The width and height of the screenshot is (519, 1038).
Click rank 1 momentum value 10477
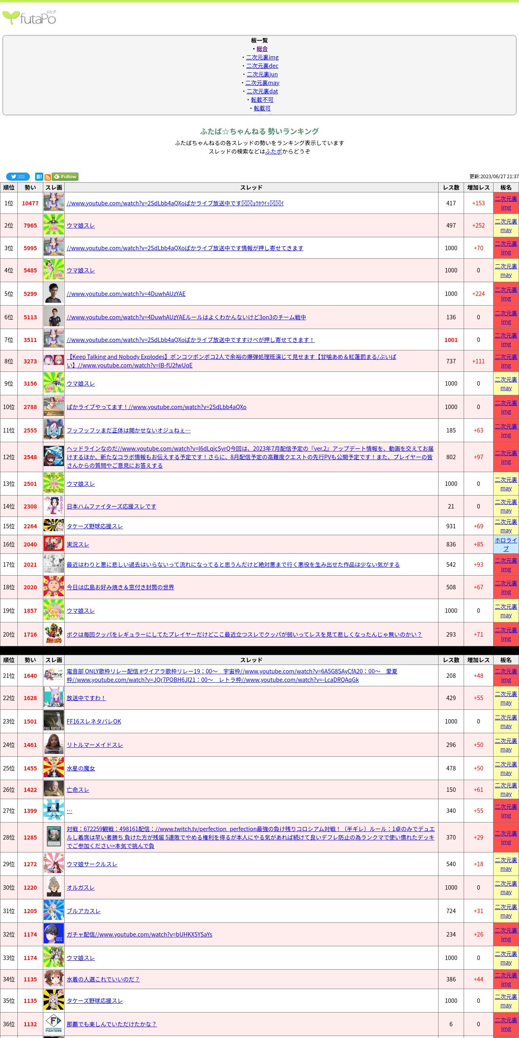(x=30, y=203)
